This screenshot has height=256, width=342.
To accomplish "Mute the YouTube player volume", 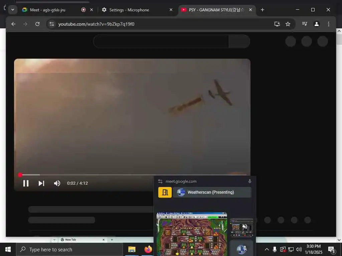I will tap(57, 183).
